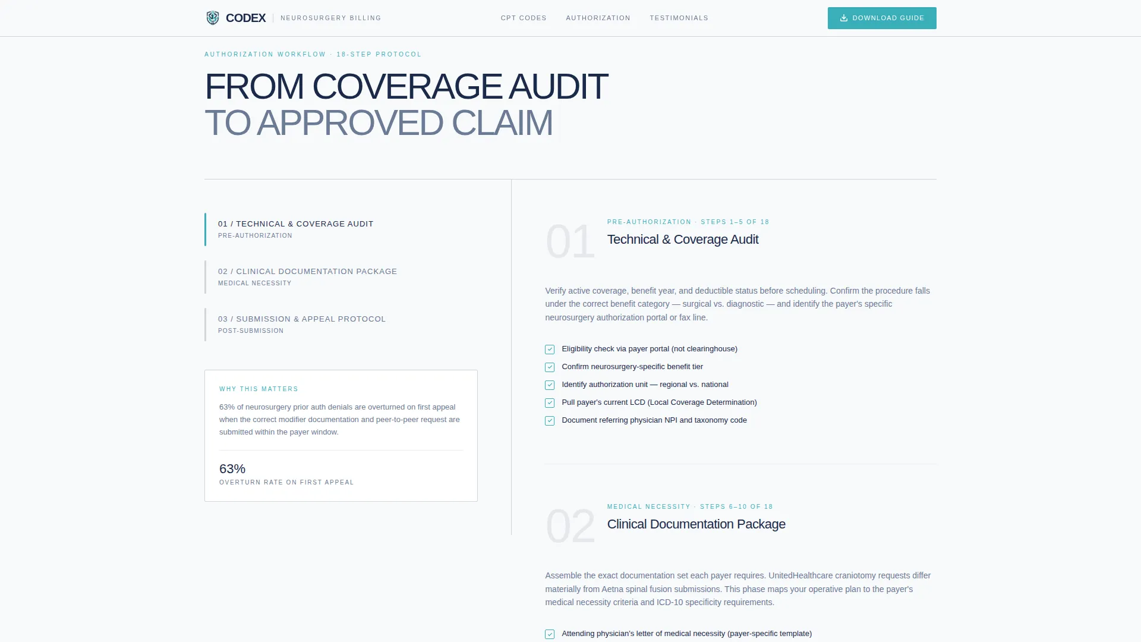
Task: Select 03 / Submission & Appeal Protocol tab
Action: [x=342, y=325]
